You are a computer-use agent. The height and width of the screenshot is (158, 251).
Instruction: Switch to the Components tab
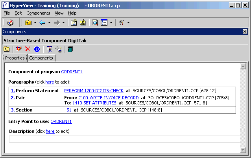pos(41,58)
